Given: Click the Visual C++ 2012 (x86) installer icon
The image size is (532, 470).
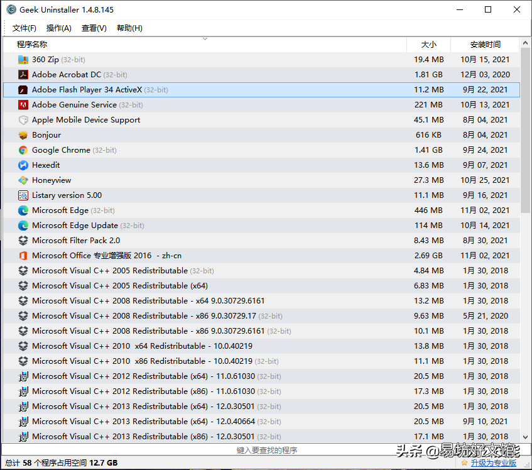Looking at the screenshot, I should point(23,391).
